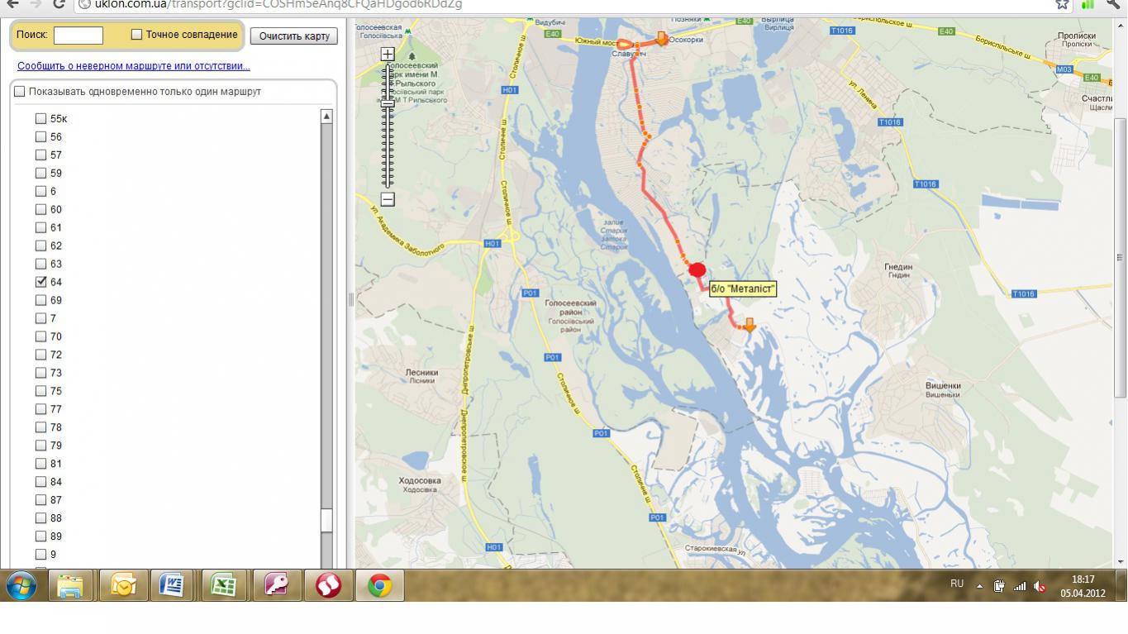The width and height of the screenshot is (1128, 634).
Task: Click the route 79 label
Action: click(x=56, y=446)
